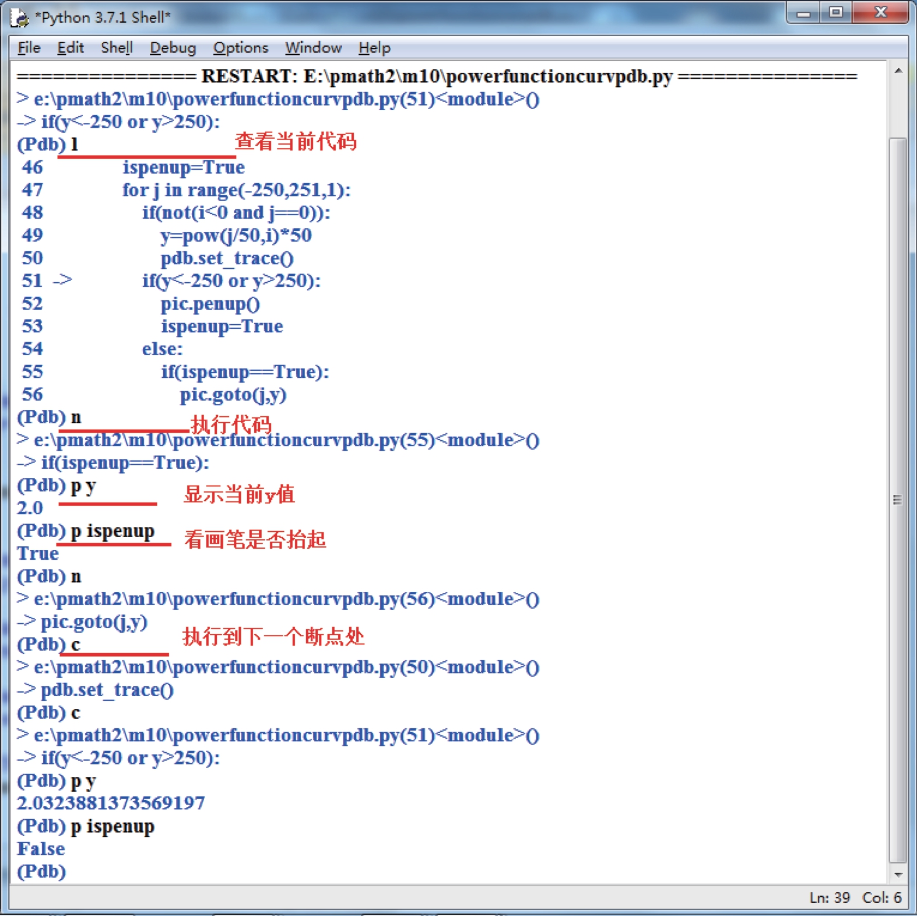917x916 pixels.
Task: Click the '(Pdb) l' command line
Action: coord(47,145)
